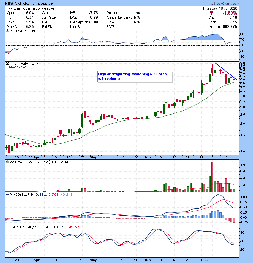Click the Options value no
The width and height of the screenshot is (253, 263).
tap(138, 13)
